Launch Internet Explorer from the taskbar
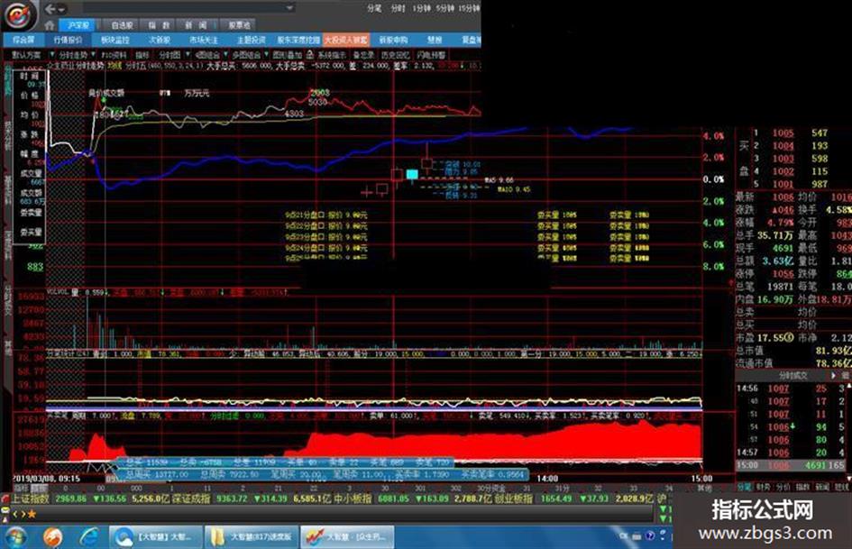852x549 pixels. coord(88,537)
